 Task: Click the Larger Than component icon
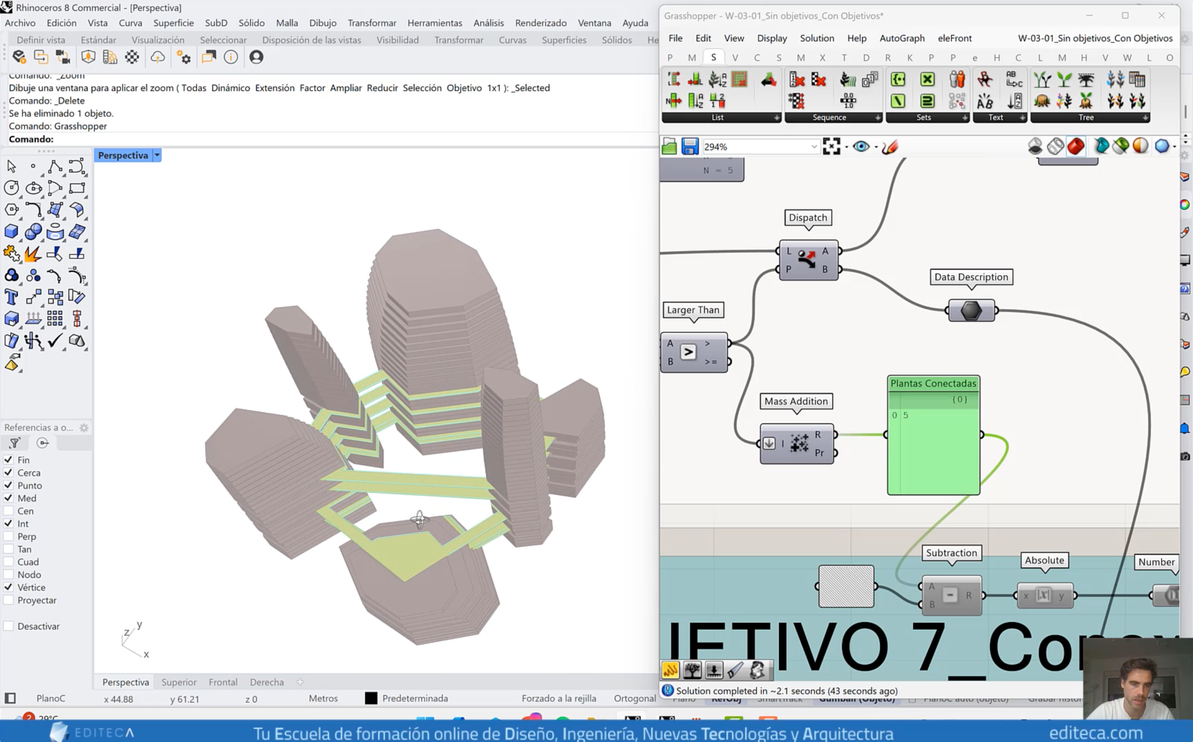[x=689, y=352]
